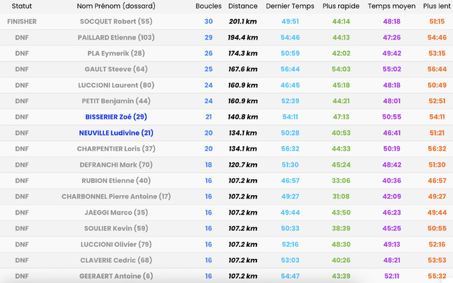Screen dimensions: 453x283
Task: Click GAULT Steeve (64) entry
Action: (x=116, y=69)
